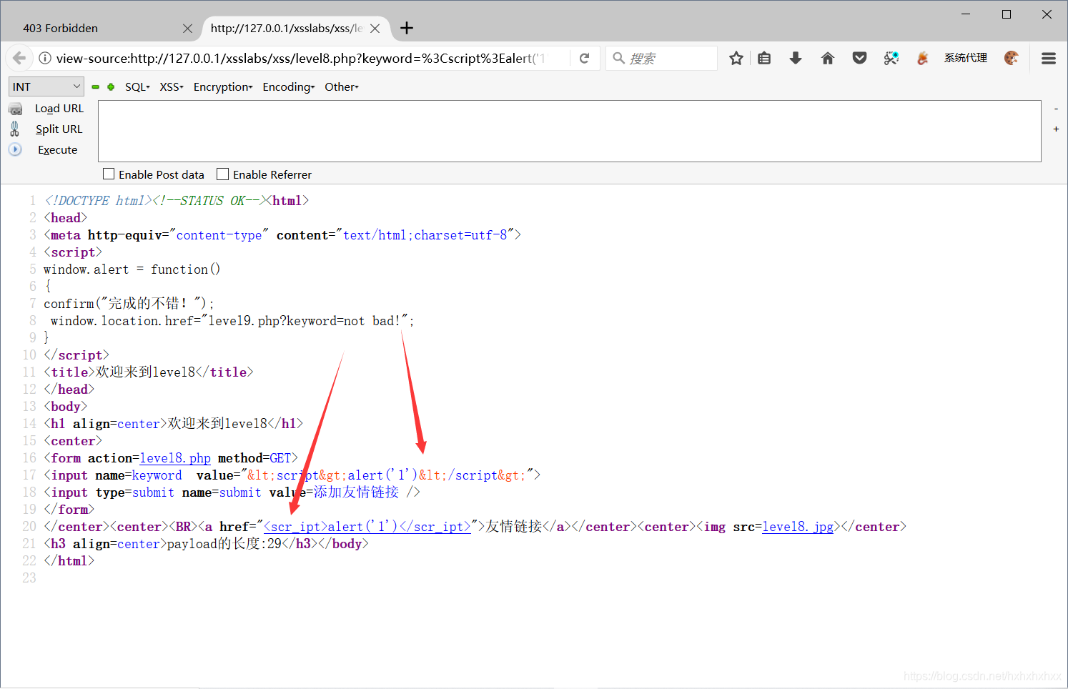Open the Other dropdown menu
The width and height of the screenshot is (1068, 689).
point(342,87)
